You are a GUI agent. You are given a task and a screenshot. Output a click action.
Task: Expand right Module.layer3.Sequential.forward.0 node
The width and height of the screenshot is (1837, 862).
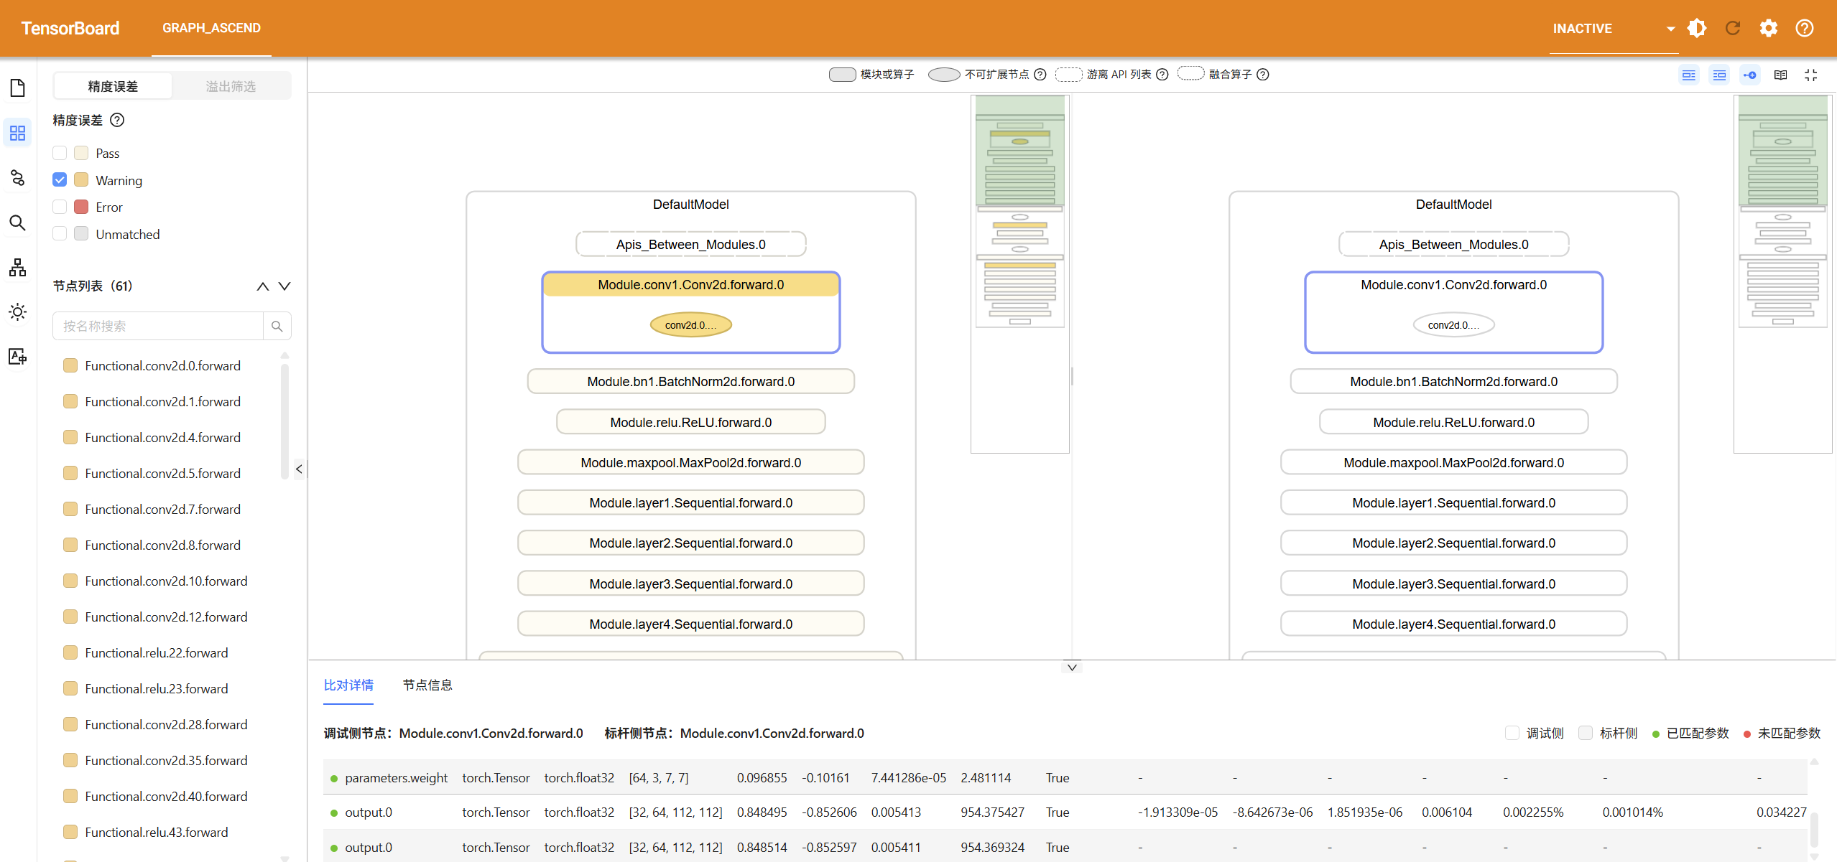(1453, 584)
